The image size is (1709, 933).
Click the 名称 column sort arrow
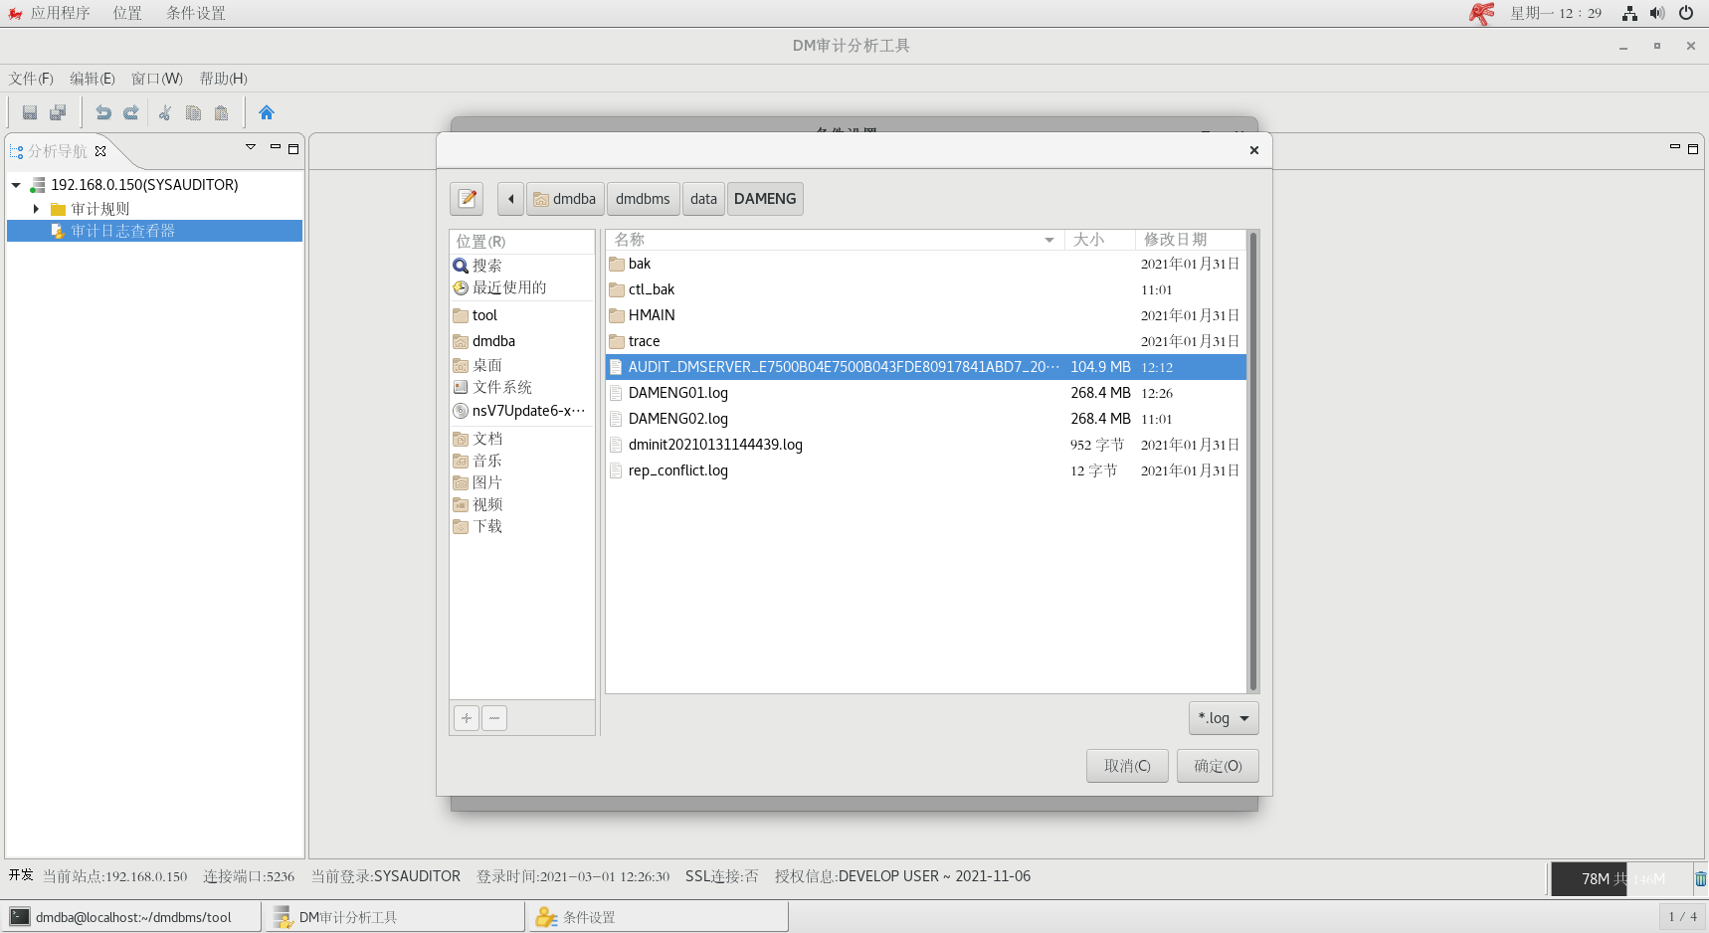(1049, 240)
